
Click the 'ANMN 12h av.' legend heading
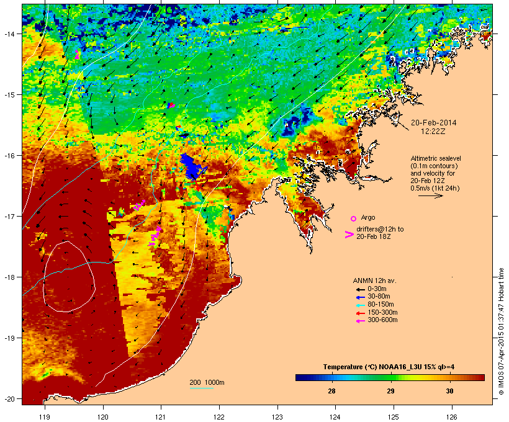pos(374,281)
